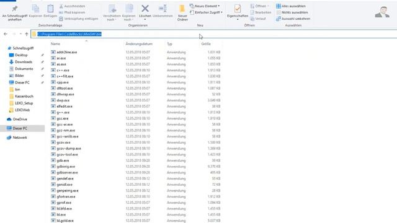Click the Einfügen paste icon
The width and height of the screenshot is (397, 223).
coord(50,9)
